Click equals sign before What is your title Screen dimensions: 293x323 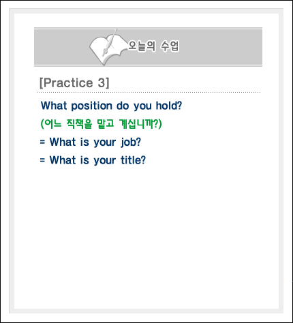(42, 160)
